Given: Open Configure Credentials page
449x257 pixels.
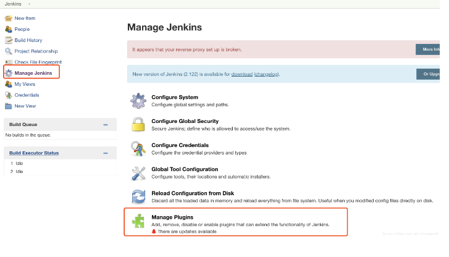Looking at the screenshot, I should 180,145.
